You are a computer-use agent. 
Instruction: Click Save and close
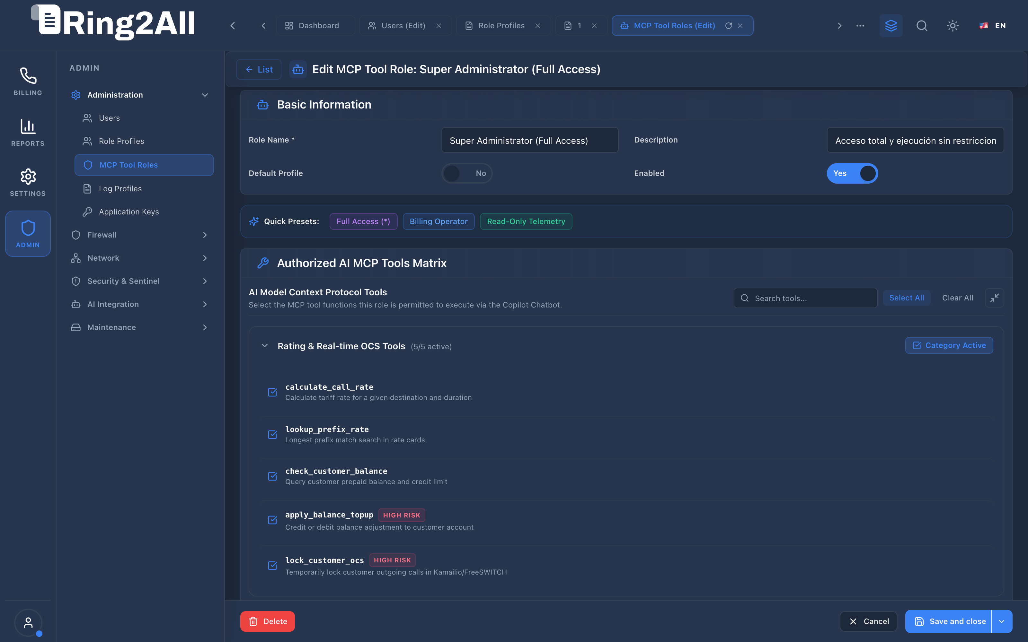click(949, 621)
